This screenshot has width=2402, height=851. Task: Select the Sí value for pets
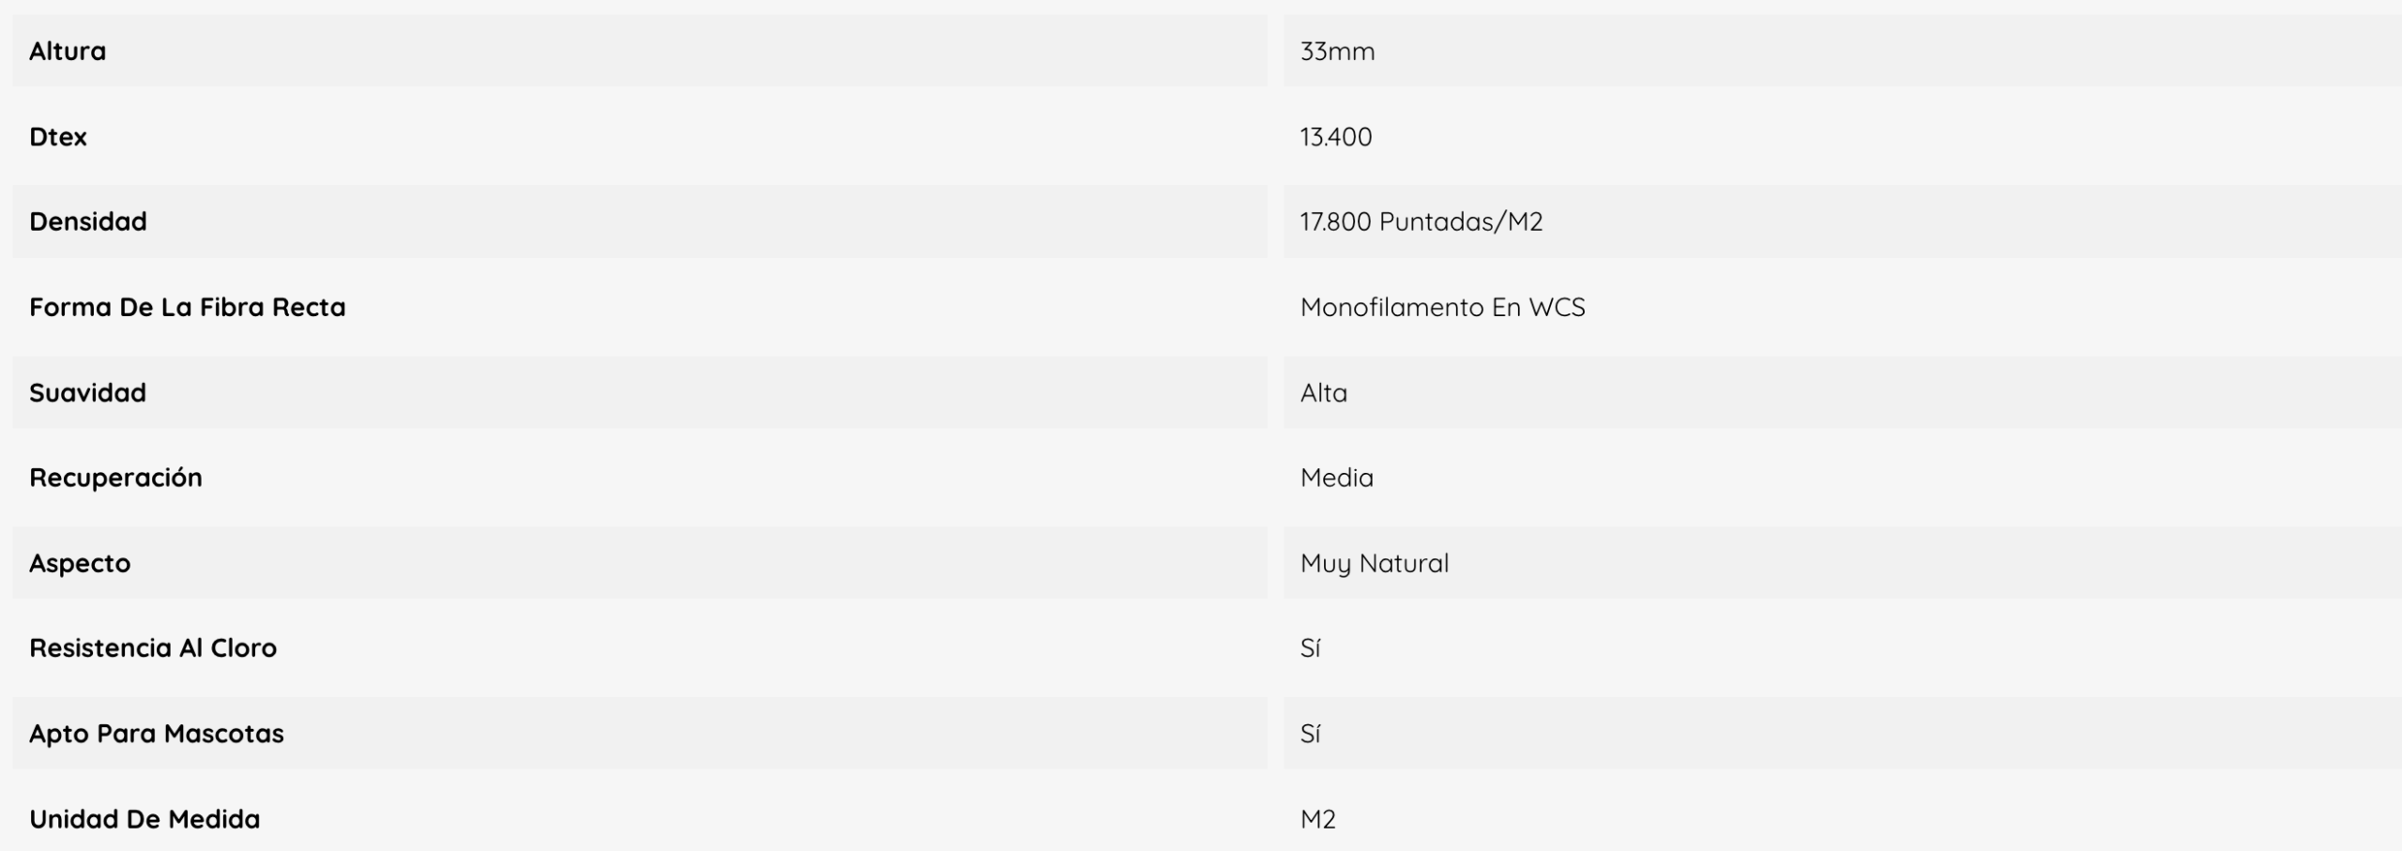1310,733
